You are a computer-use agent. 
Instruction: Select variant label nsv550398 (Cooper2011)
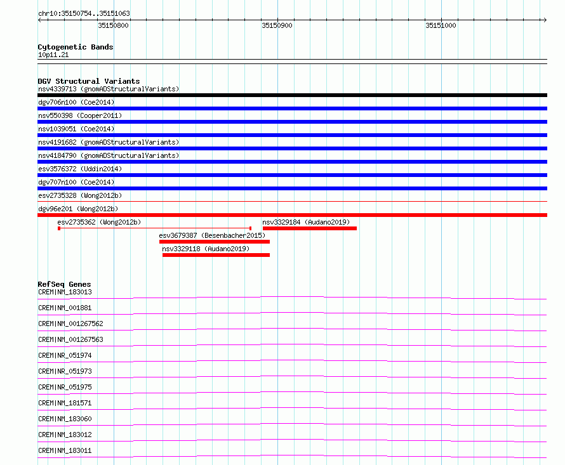(80, 115)
